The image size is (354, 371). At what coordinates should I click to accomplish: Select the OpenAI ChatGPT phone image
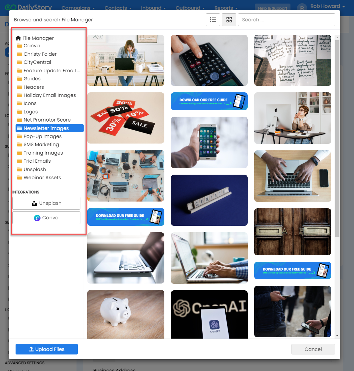[x=209, y=315]
